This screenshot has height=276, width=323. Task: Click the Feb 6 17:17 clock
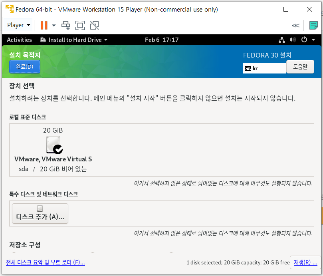pyautogui.click(x=162, y=40)
